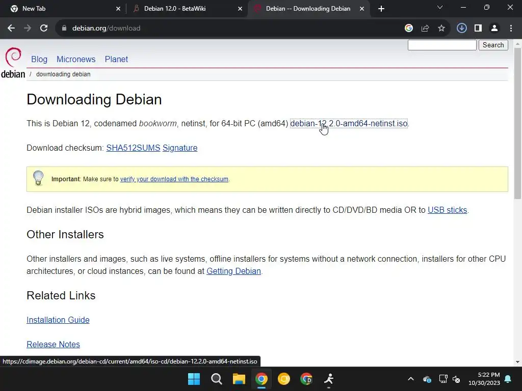The image size is (522, 391).
Task: Click the Search button
Action: [493, 45]
